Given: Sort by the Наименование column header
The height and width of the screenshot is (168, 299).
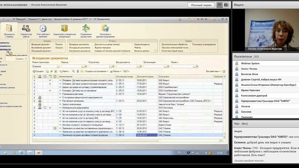Looking at the screenshot, I should pos(86,77).
